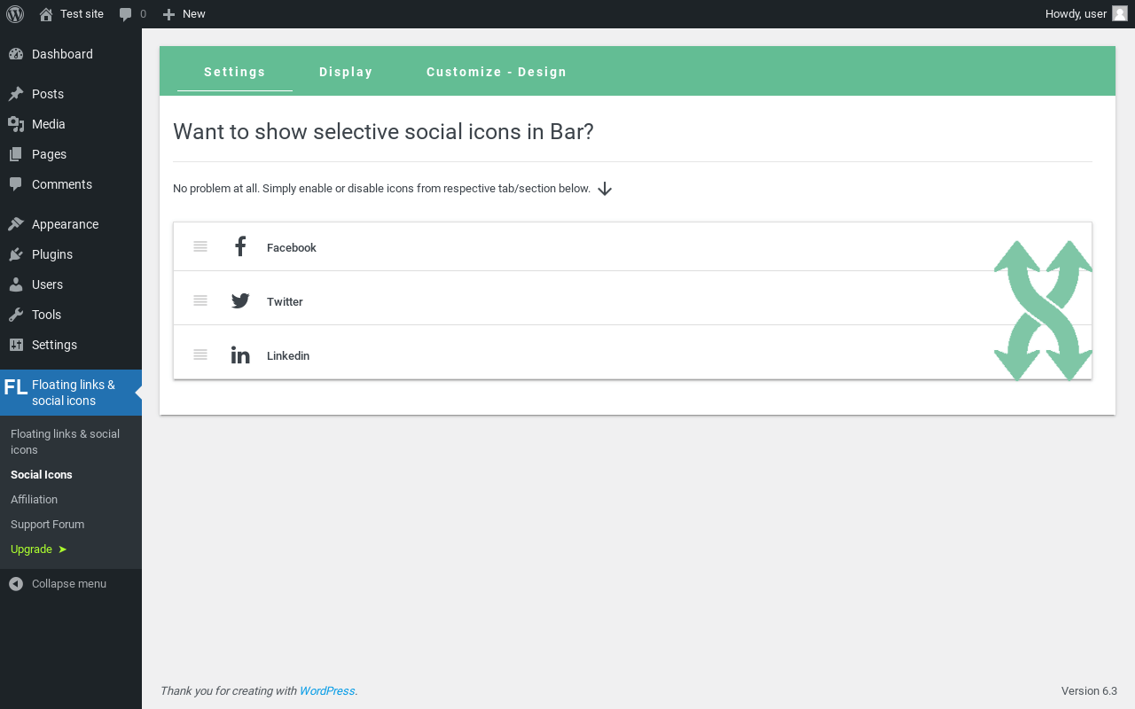
Task: Switch to the Display tab
Action: [346, 72]
